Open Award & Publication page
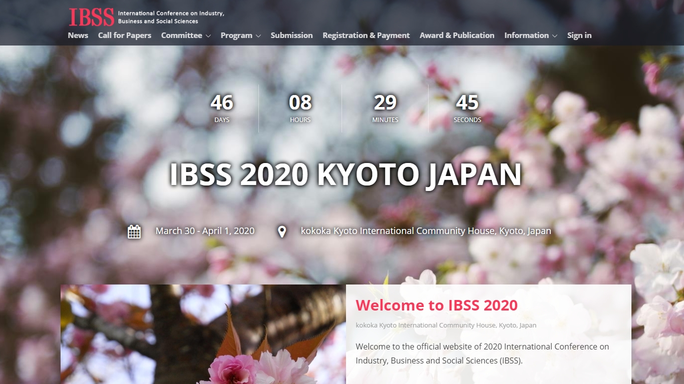 coord(457,35)
